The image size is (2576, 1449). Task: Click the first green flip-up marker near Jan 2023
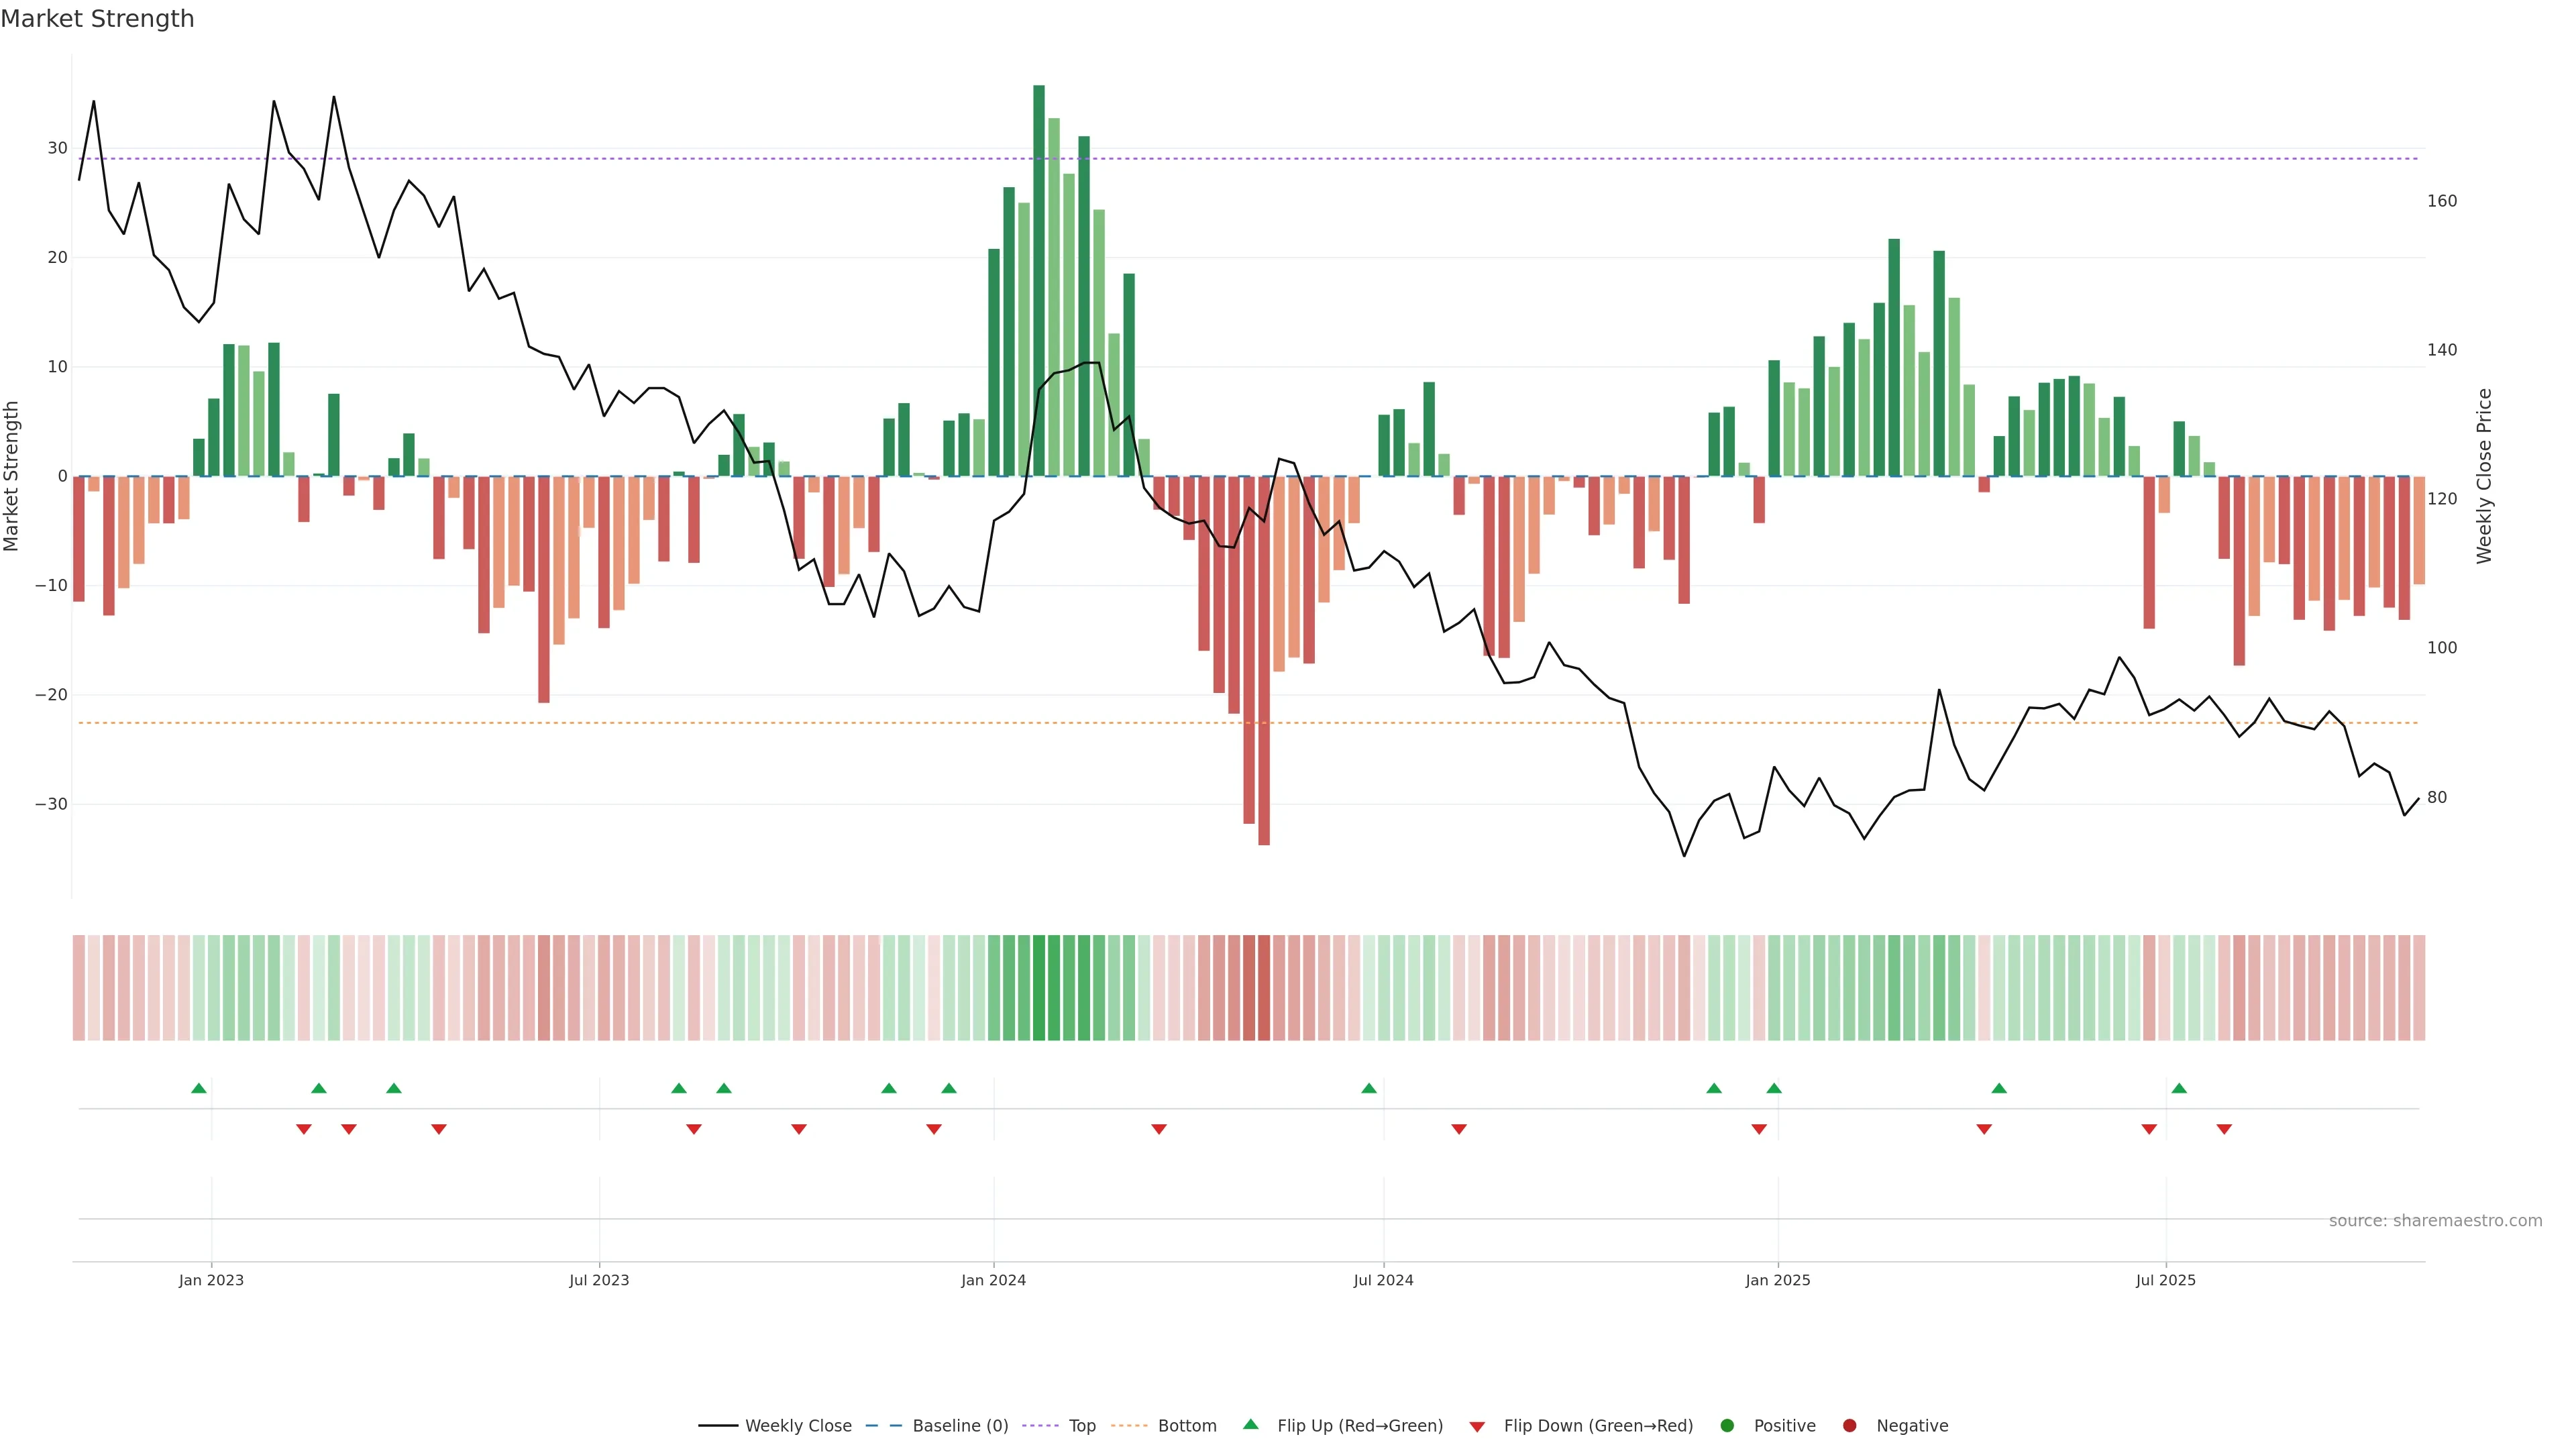199,1088
